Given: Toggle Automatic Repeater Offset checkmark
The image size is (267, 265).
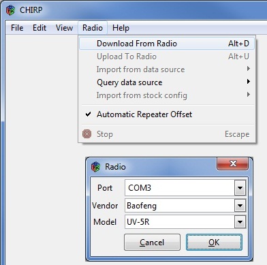Looking at the screenshot, I should pyautogui.click(x=88, y=114).
